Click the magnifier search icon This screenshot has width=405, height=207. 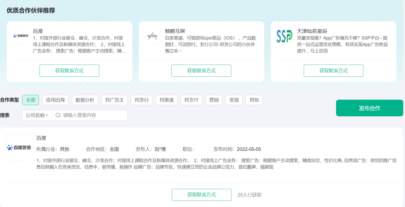pyautogui.click(x=58, y=115)
